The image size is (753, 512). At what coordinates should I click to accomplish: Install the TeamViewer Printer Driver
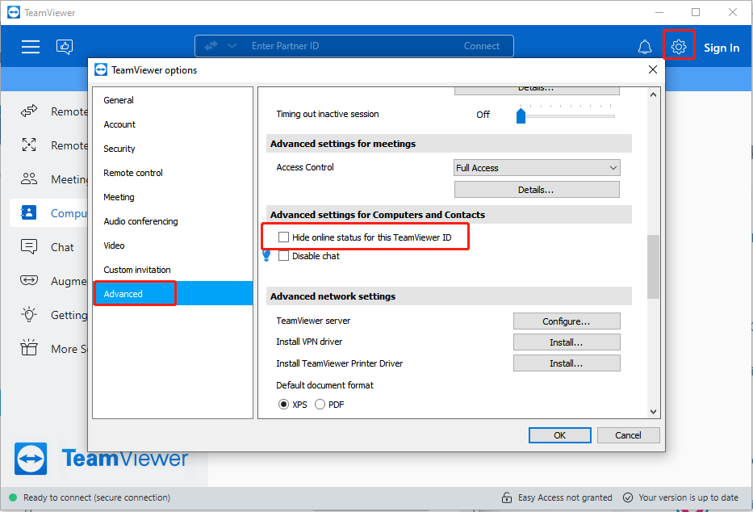pos(567,363)
